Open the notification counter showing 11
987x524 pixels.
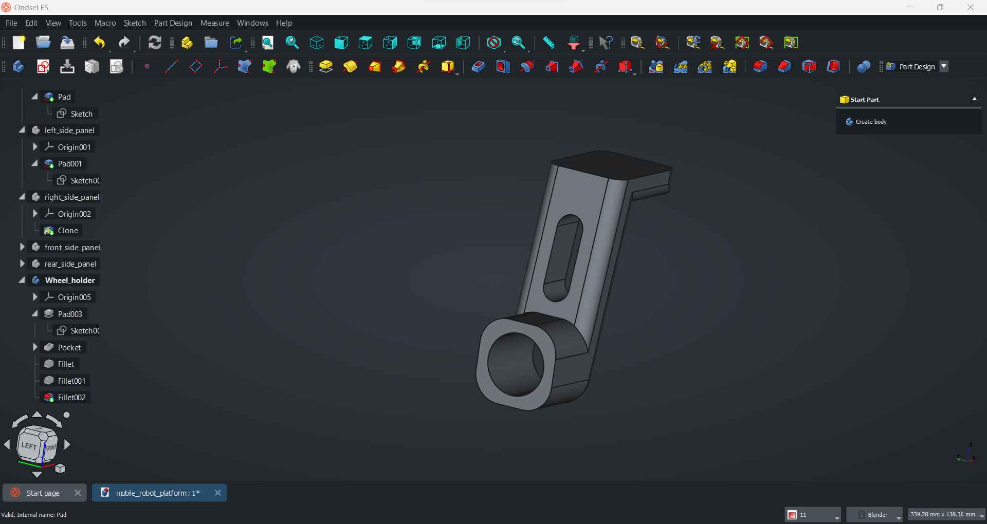pyautogui.click(x=813, y=515)
